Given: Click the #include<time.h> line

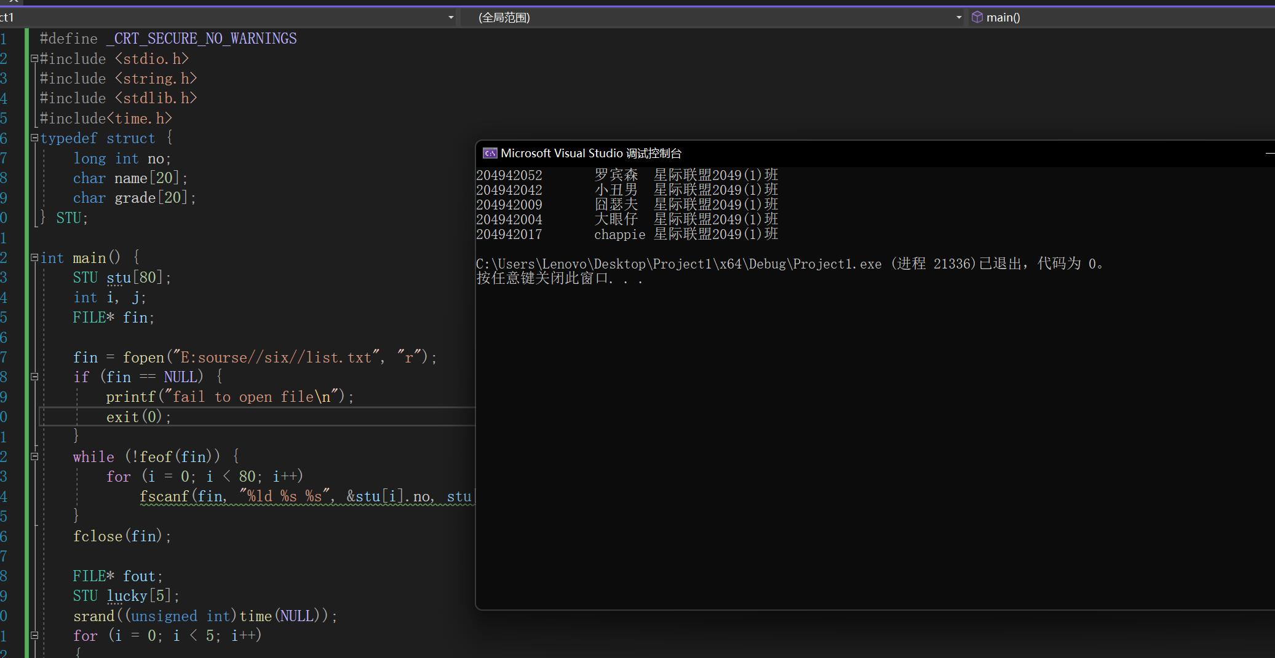Looking at the screenshot, I should [x=106, y=119].
